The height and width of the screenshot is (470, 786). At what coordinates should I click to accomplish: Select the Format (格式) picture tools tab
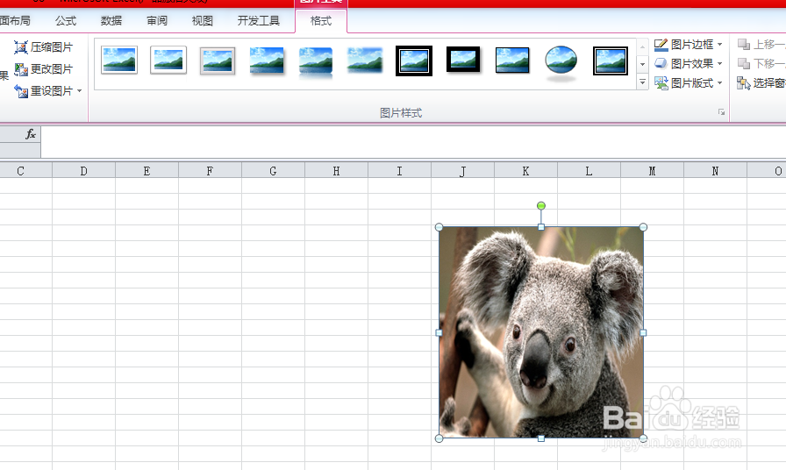click(x=321, y=21)
